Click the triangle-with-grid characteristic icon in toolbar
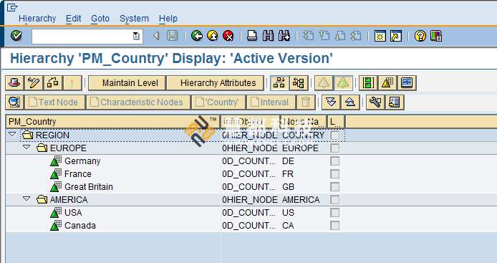Screen dimensions: 497x263 pyautogui.click(x=387, y=83)
